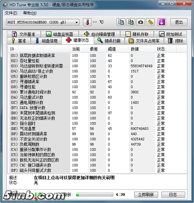
Task: Take a screenshot with the camera icon
Action: coord(140,22)
